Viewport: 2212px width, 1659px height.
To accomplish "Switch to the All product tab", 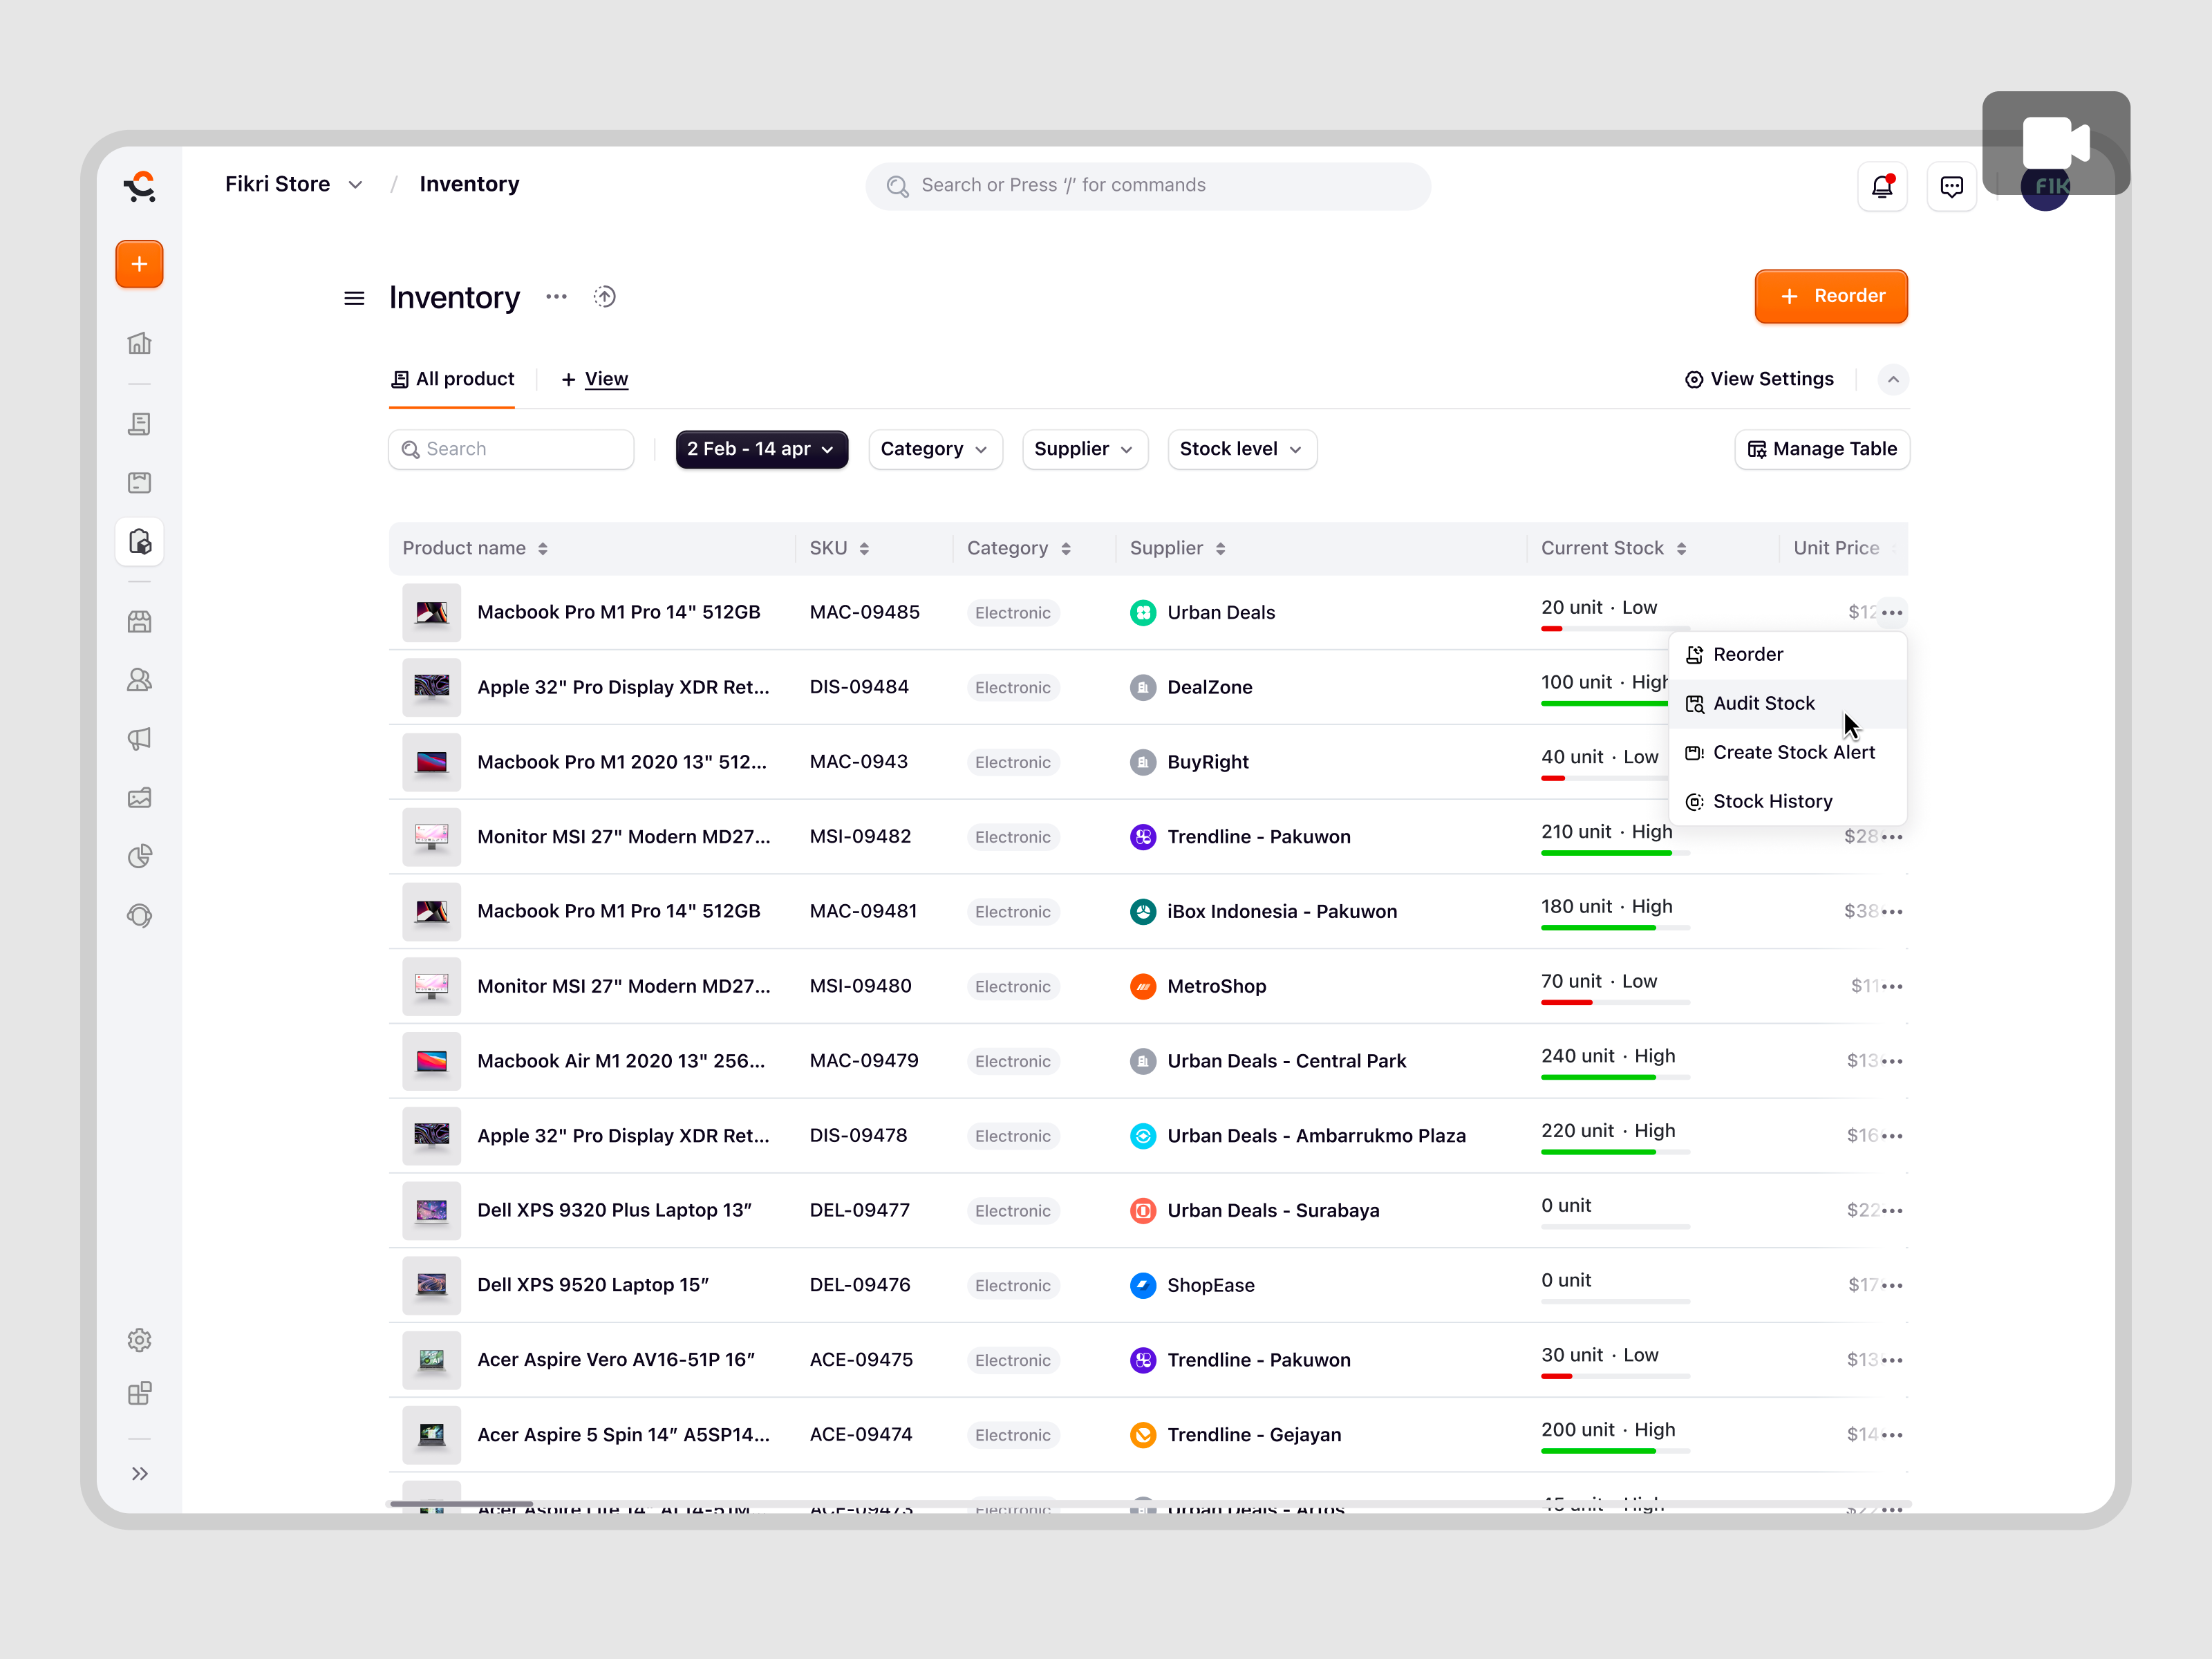I will (452, 379).
